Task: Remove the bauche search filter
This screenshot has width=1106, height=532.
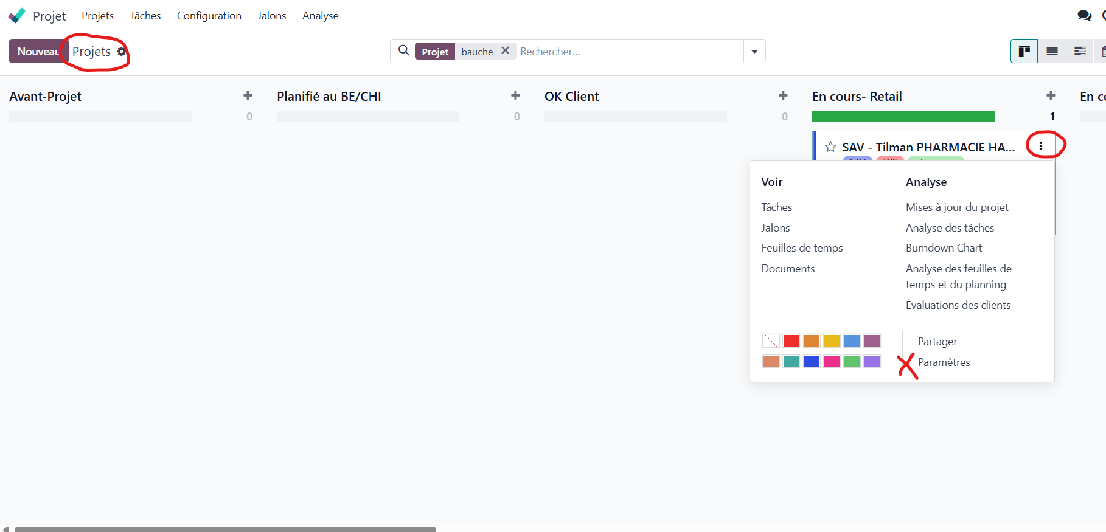Action: (505, 51)
